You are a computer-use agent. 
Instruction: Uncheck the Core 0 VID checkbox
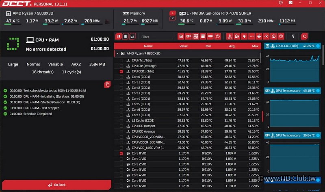[x=121, y=153]
